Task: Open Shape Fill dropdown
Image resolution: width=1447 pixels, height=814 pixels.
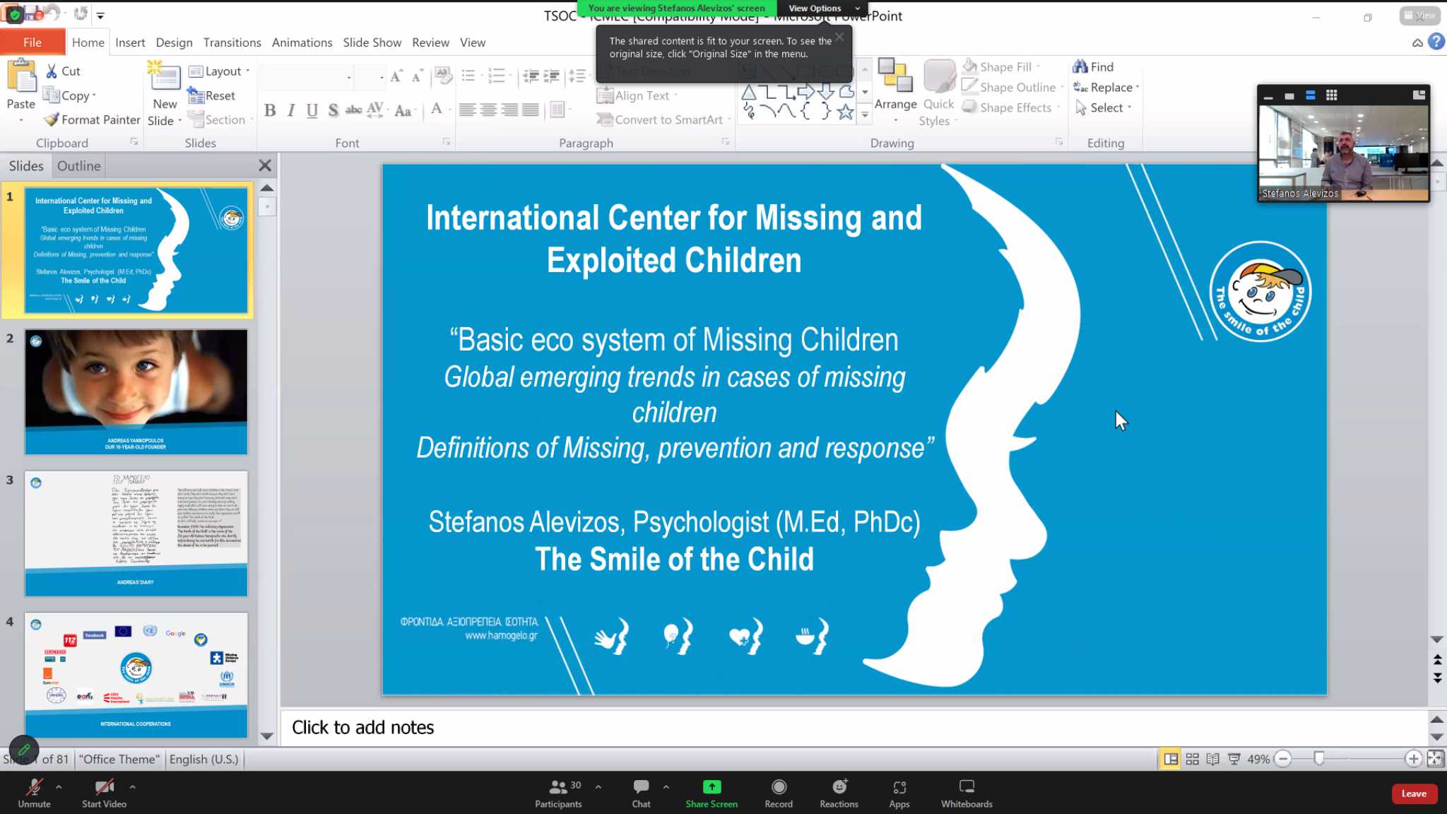Action: (1001, 66)
